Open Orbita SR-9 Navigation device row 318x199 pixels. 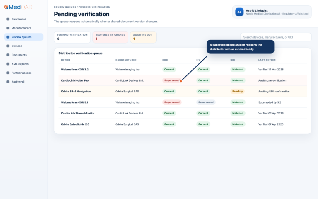(x=183, y=91)
